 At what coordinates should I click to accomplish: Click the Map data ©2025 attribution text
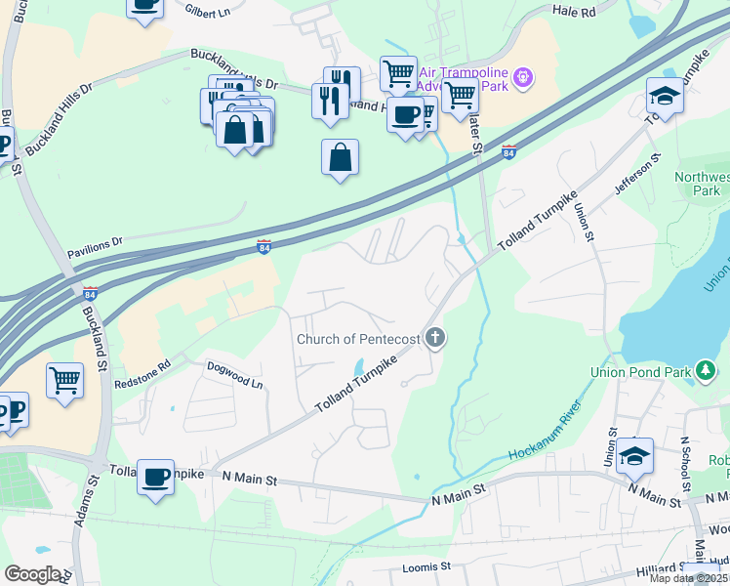click(689, 579)
